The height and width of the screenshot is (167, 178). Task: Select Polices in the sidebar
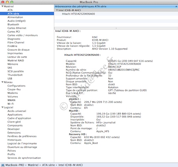pyautogui.click(x=12, y=151)
